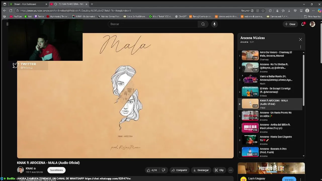Mute the YouTube tab via speaker icon
The height and width of the screenshot is (181, 322).
point(56,4)
